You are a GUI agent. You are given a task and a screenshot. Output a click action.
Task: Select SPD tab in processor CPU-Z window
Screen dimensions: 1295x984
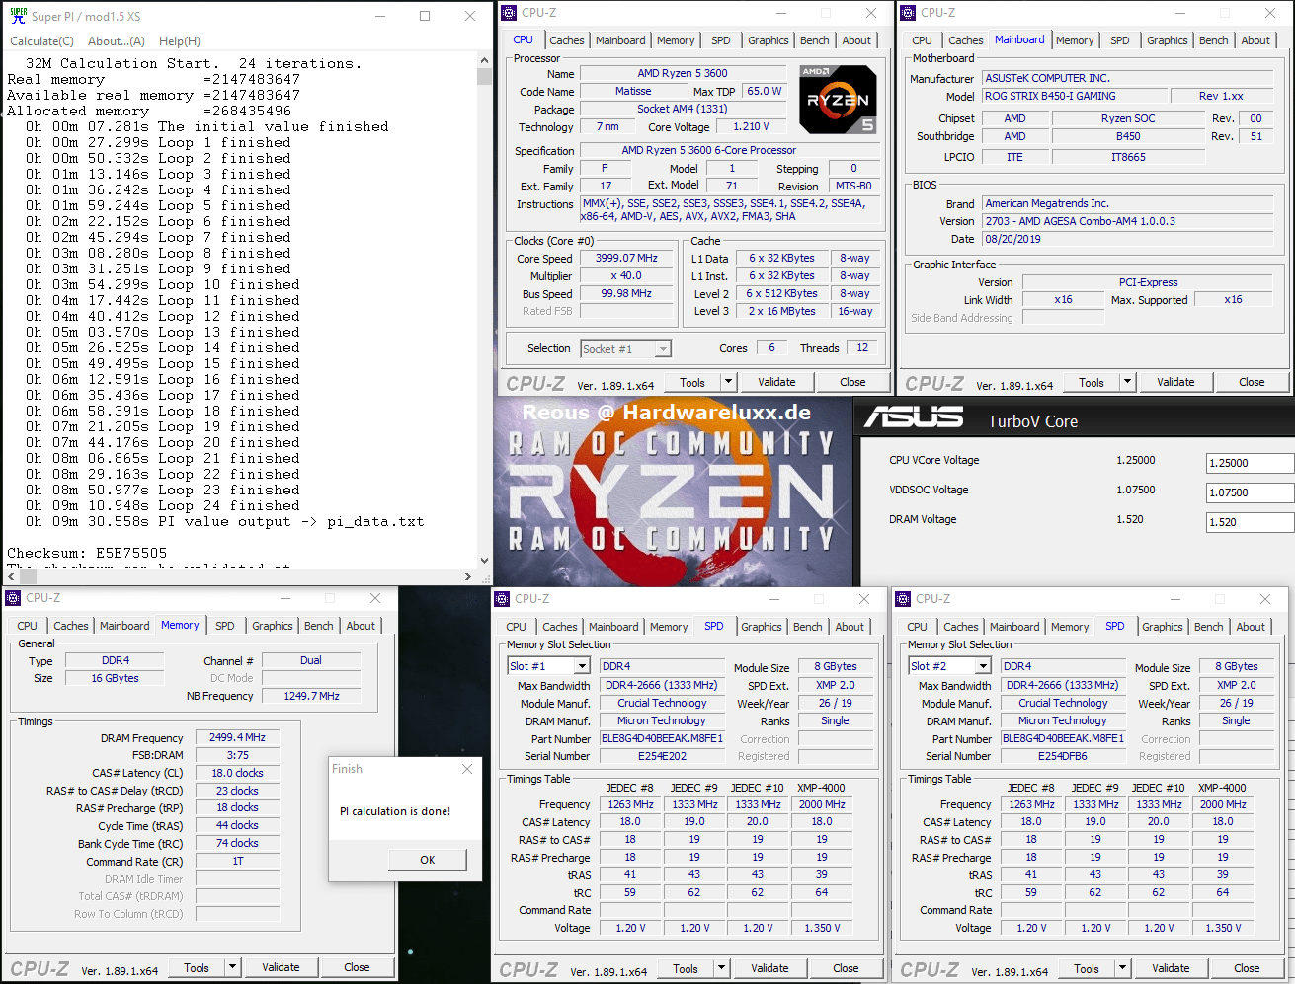[x=721, y=40]
